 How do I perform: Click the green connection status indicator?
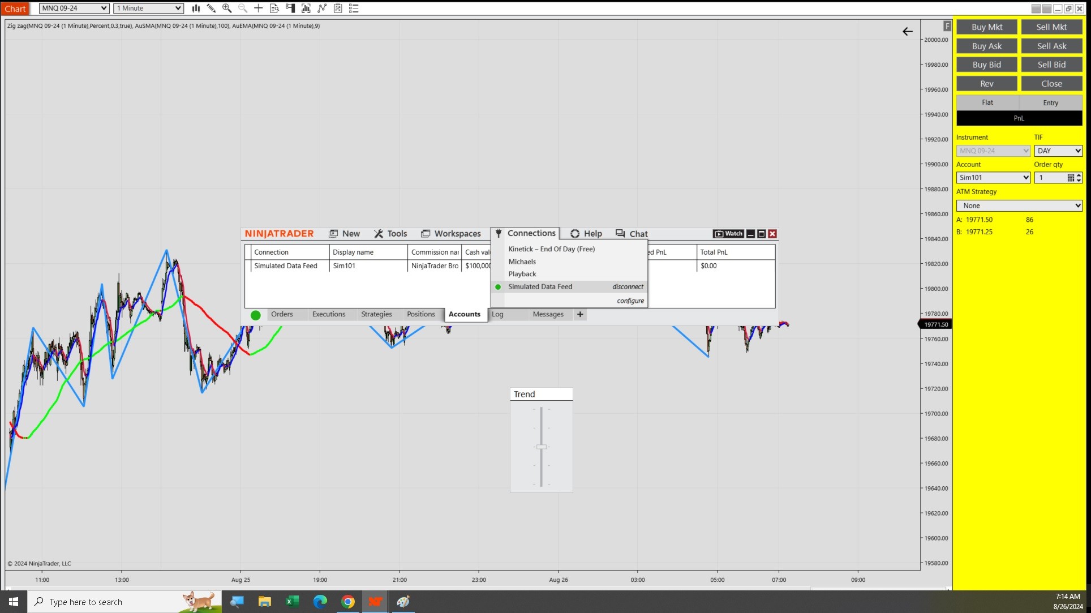pyautogui.click(x=256, y=315)
